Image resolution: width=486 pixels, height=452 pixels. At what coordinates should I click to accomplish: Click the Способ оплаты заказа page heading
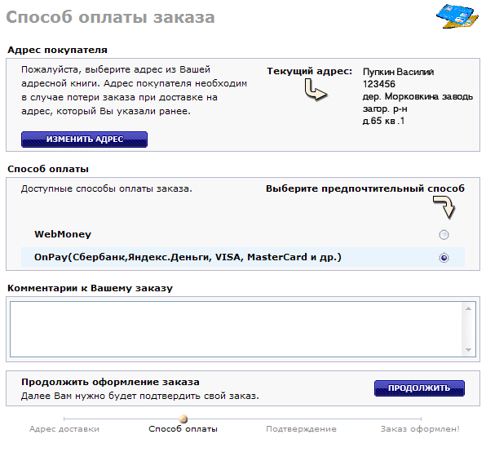coord(110,17)
